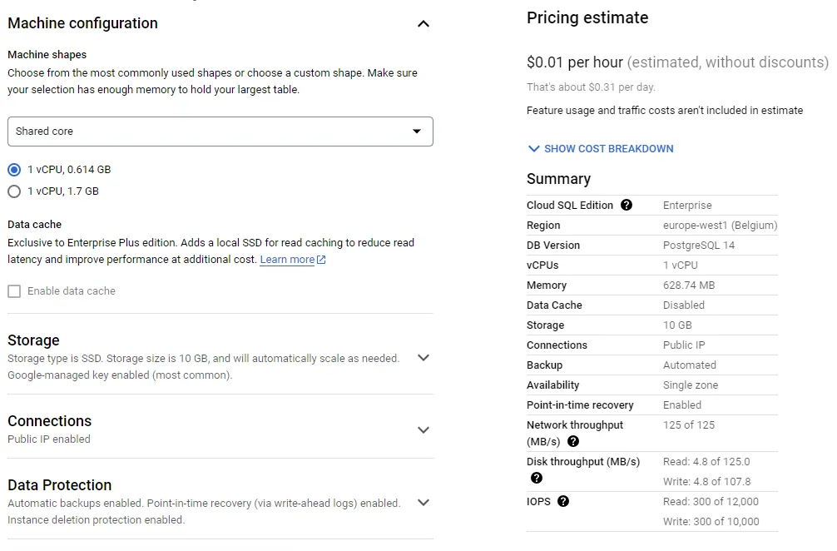The height and width of the screenshot is (551, 837).
Task: Select the 1 vCPU, 1.7 GB option
Action: [x=14, y=191]
